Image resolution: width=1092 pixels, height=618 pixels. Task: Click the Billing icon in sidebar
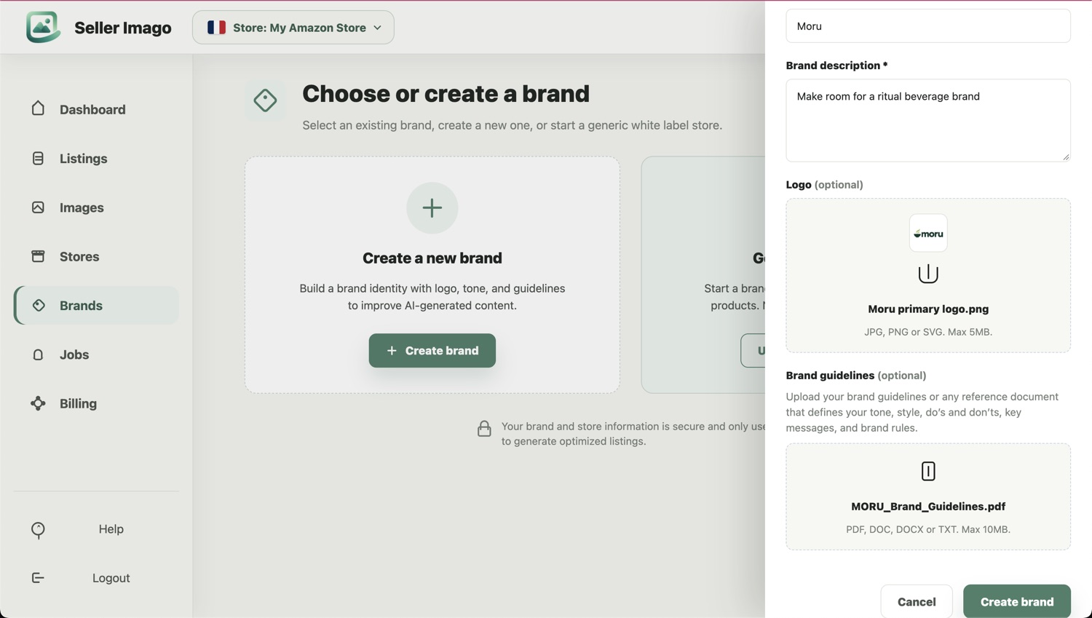point(38,403)
